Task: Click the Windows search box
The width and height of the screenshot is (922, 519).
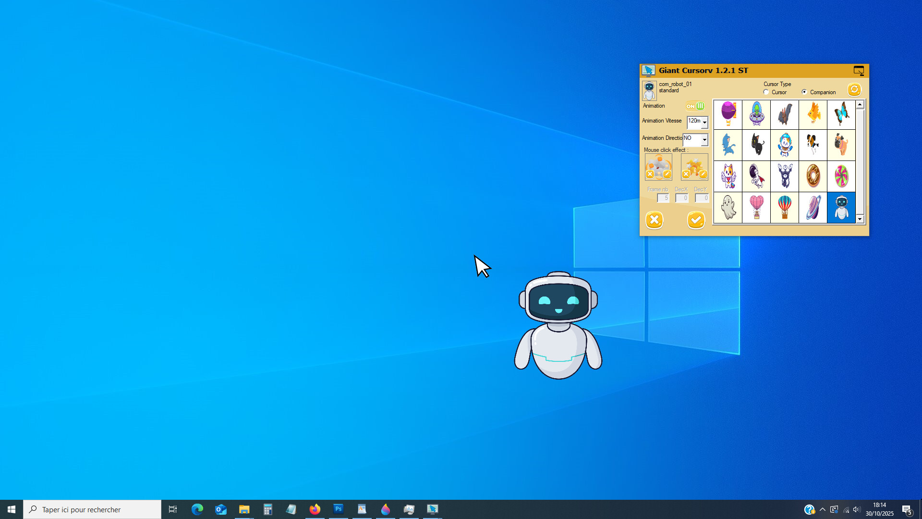Action: click(92, 509)
